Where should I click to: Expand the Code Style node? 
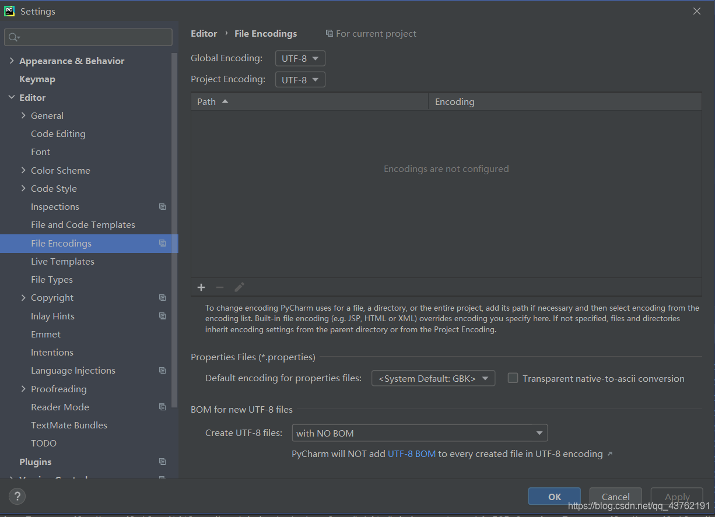coord(23,188)
